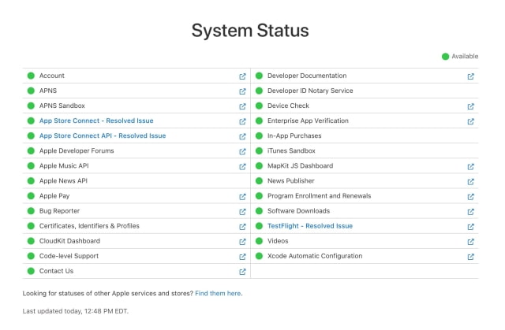Click green status dot next to iTunes Sandbox

(259, 151)
